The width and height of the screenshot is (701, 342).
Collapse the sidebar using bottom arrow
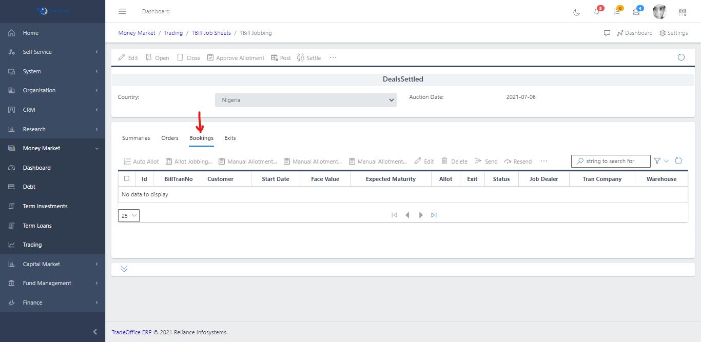94,332
